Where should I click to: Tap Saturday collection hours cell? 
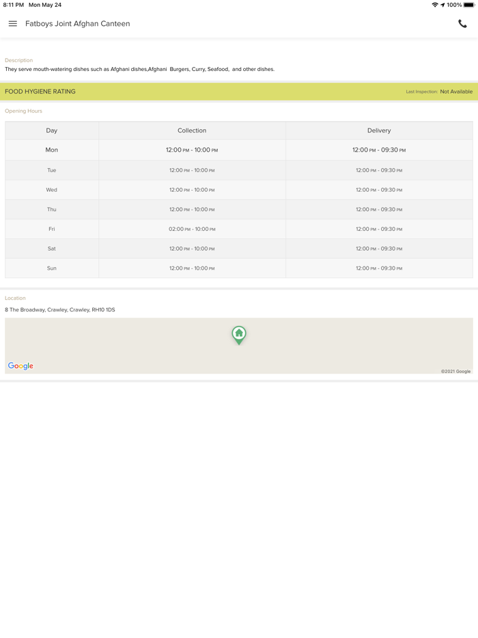[x=192, y=248]
